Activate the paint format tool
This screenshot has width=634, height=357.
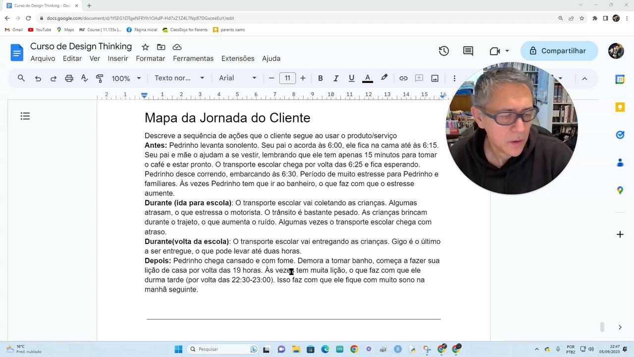pos(100,78)
